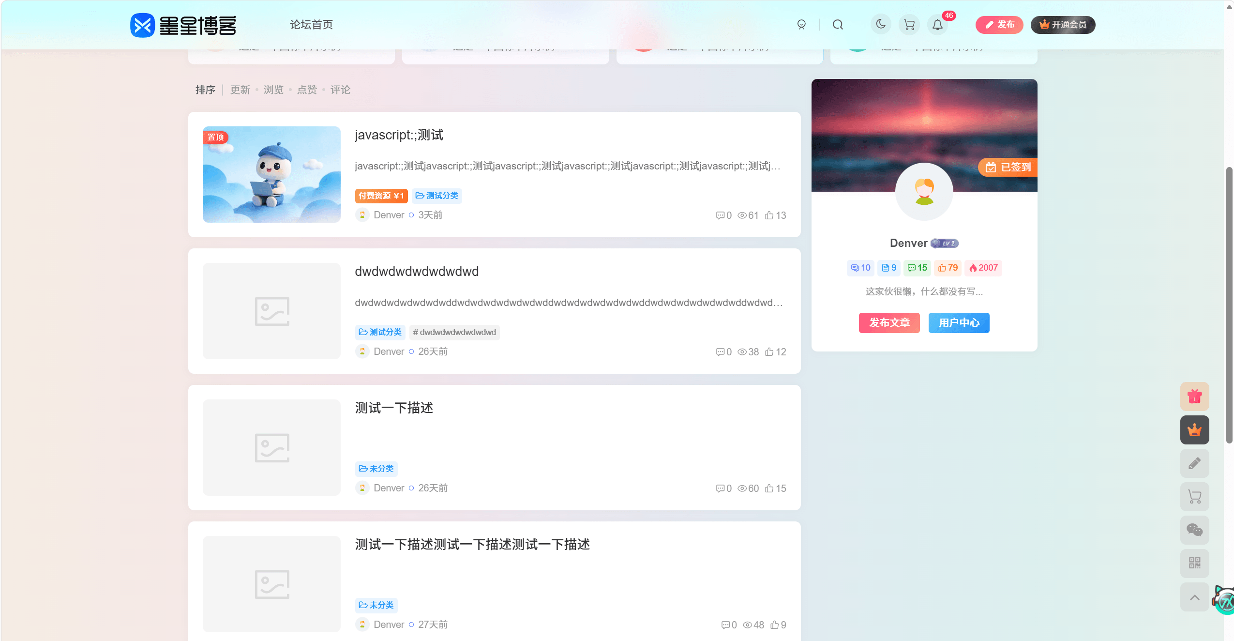
Task: Click the 已签到 check-in badge
Action: point(1008,168)
